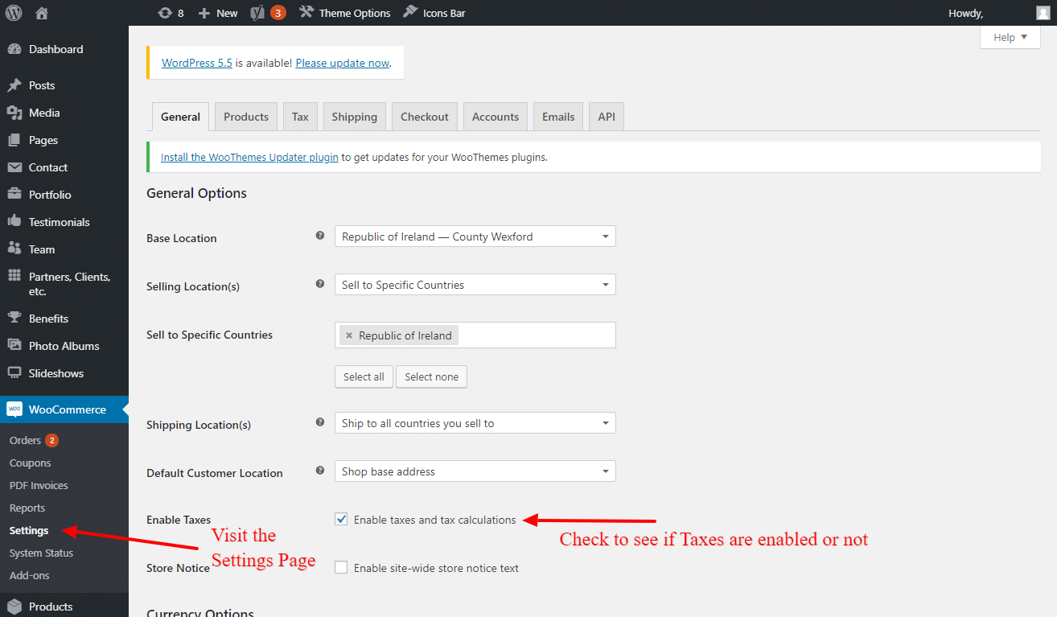1057x617 pixels.
Task: Click the WooCommerce woo icon
Action: pyautogui.click(x=14, y=409)
